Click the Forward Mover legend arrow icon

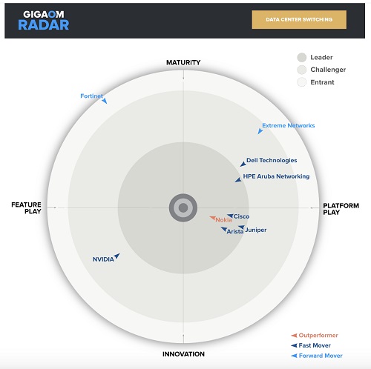tap(294, 356)
